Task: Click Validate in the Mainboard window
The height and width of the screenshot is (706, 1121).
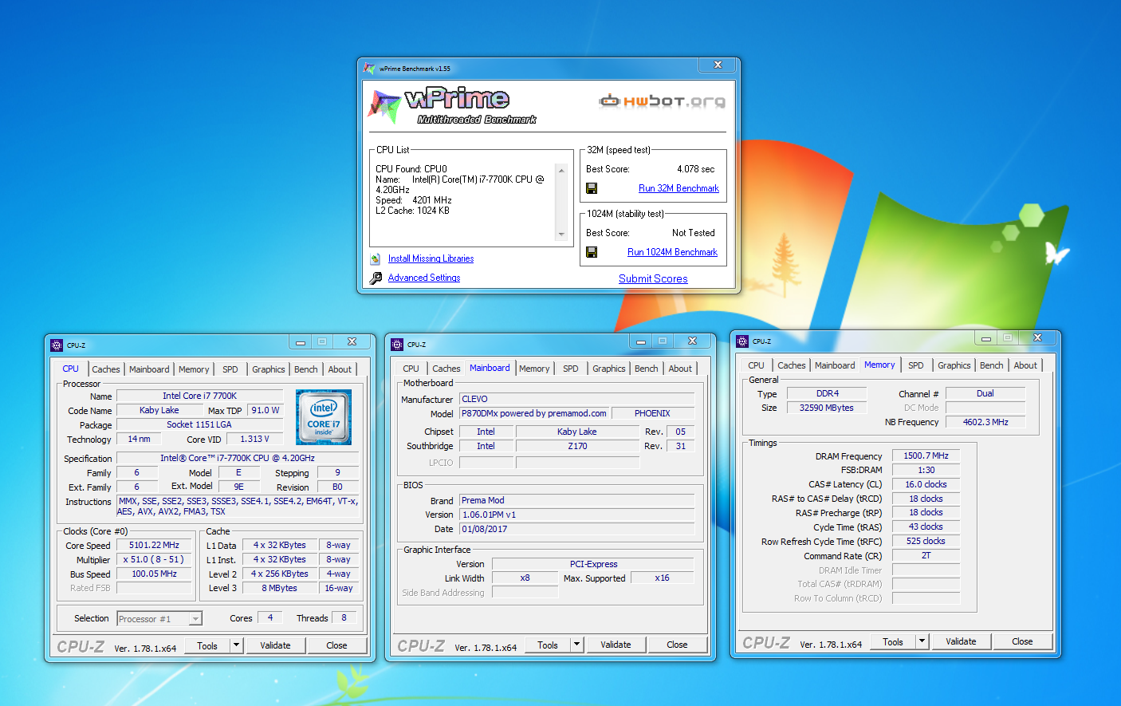Action: (616, 645)
